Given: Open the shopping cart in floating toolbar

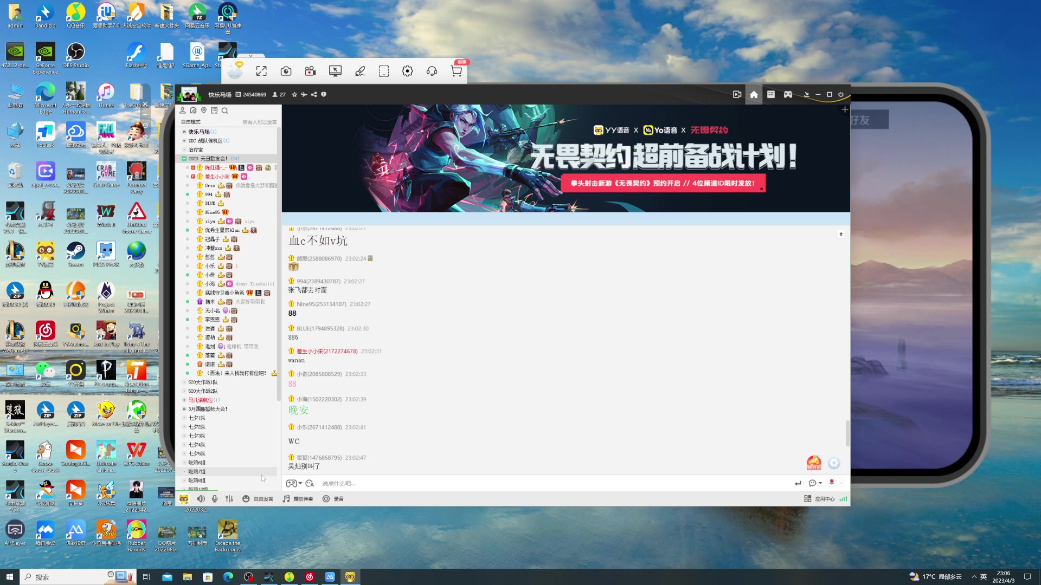Looking at the screenshot, I should 457,71.
